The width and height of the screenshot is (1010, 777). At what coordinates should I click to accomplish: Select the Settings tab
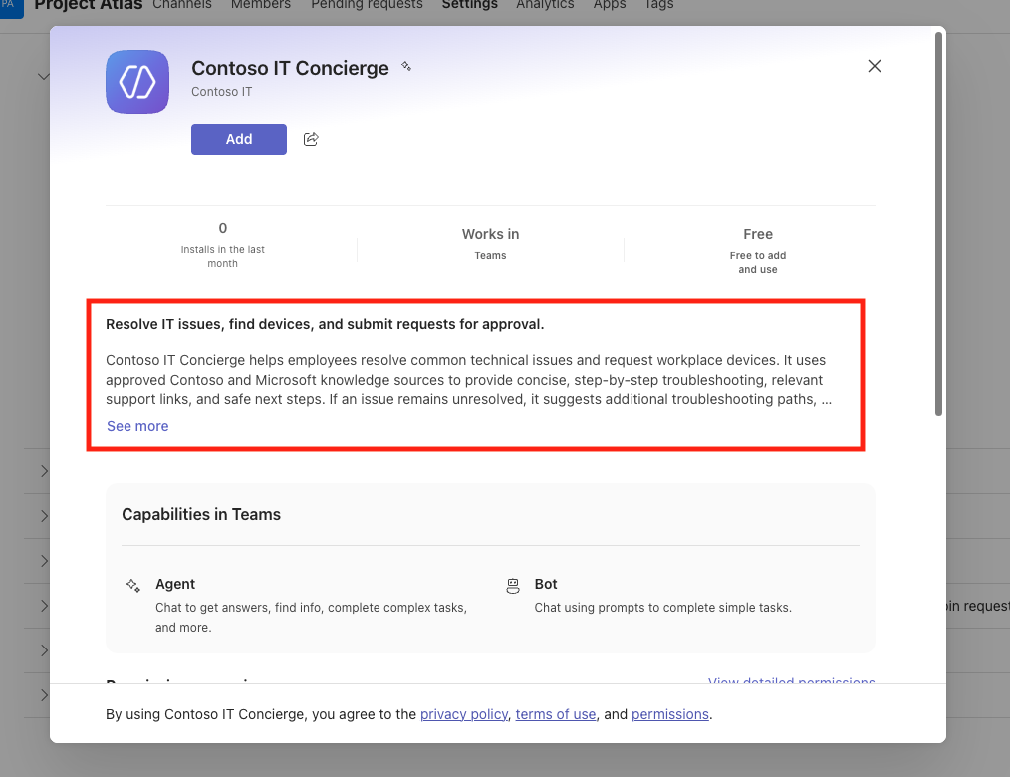[469, 5]
